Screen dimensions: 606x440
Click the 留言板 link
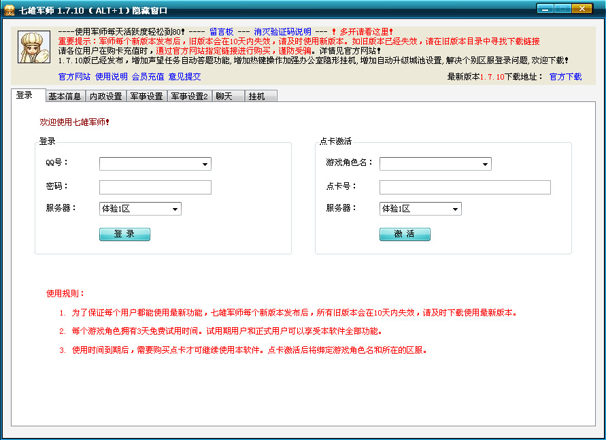(221, 32)
